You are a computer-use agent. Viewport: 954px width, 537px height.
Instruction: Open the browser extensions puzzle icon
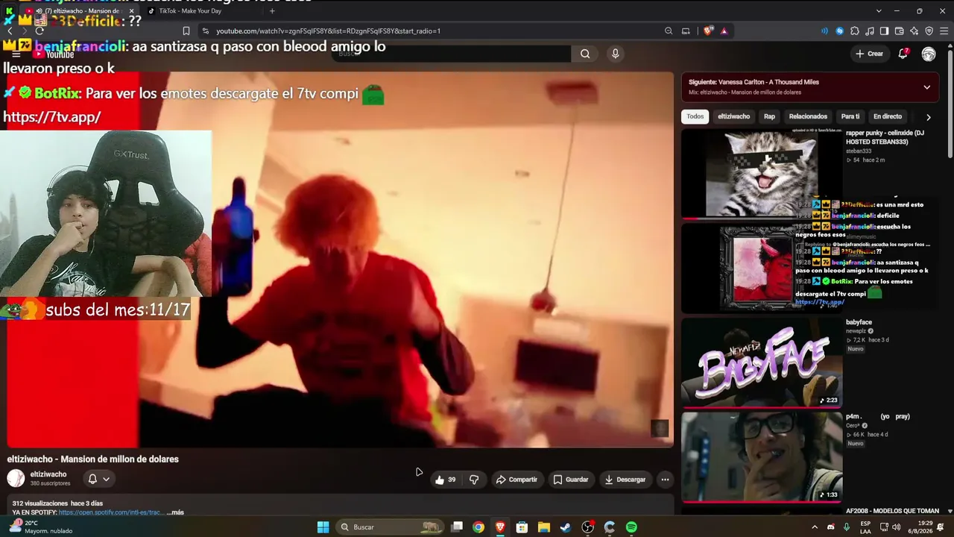pyautogui.click(x=855, y=31)
